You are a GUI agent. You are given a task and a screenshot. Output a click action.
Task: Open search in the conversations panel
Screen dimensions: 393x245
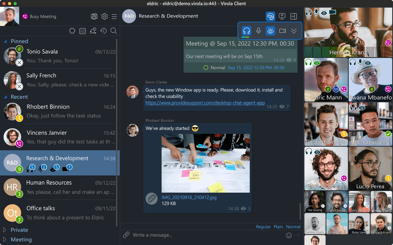(114, 30)
